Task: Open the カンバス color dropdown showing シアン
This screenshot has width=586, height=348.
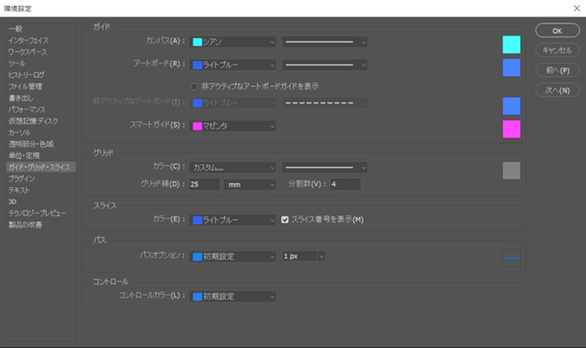Action: (234, 42)
